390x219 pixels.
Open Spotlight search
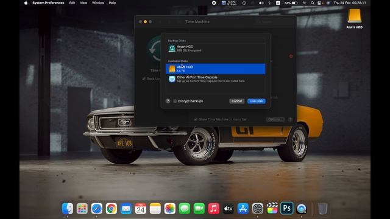pos(313,3)
